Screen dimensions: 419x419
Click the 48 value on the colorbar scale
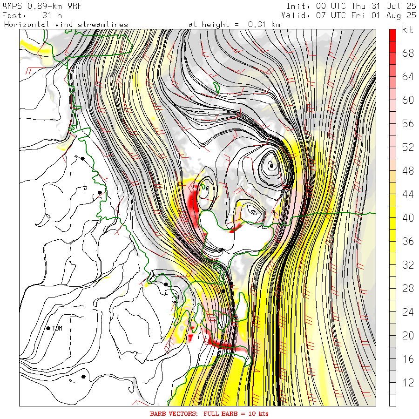[x=408, y=171]
